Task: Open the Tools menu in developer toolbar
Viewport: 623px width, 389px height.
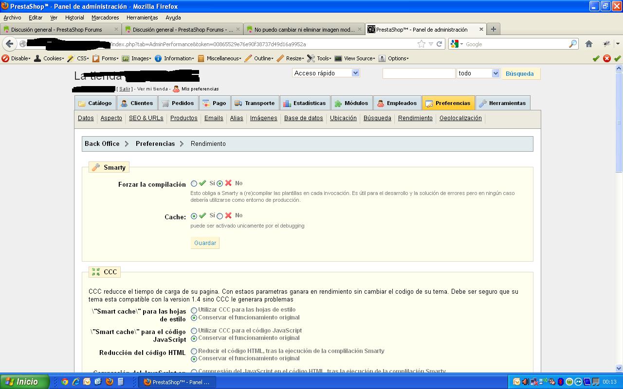Action: [319, 58]
